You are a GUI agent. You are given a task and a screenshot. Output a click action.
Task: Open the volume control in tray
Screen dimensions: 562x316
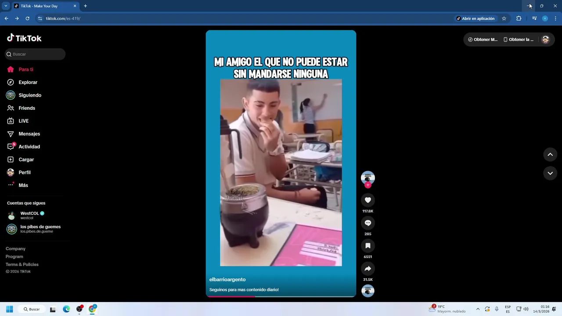pyautogui.click(x=526, y=309)
